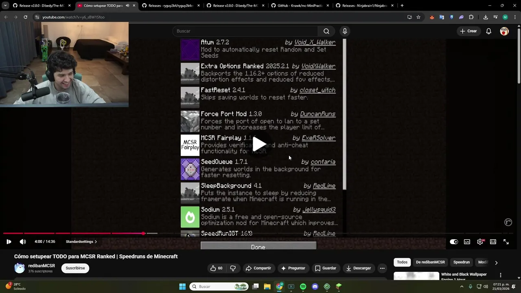Image resolution: width=521 pixels, height=293 pixels.
Task: Open File Explorer from the taskbar
Action: click(x=267, y=286)
